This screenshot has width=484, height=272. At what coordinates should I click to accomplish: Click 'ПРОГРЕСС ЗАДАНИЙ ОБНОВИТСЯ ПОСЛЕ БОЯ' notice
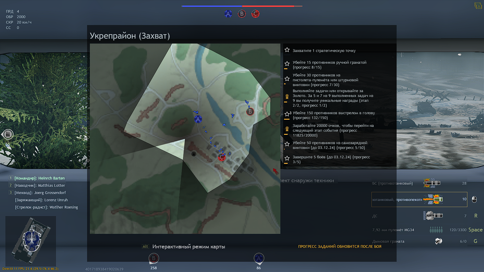(x=340, y=246)
